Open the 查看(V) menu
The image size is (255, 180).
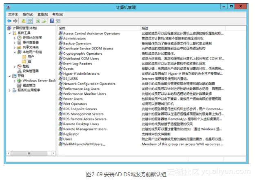(42, 14)
